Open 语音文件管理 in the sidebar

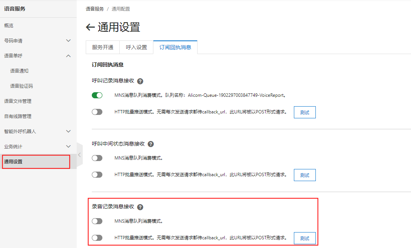pyautogui.click(x=18, y=101)
